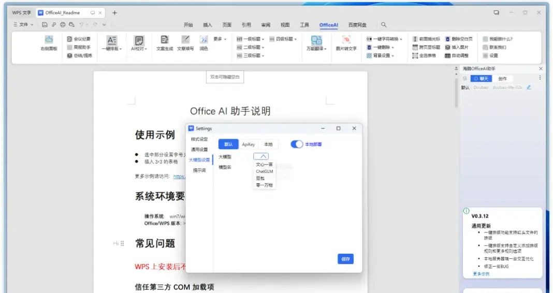Click 我能做什么? in the ribbon
The image size is (553, 293).
pyautogui.click(x=498, y=39)
